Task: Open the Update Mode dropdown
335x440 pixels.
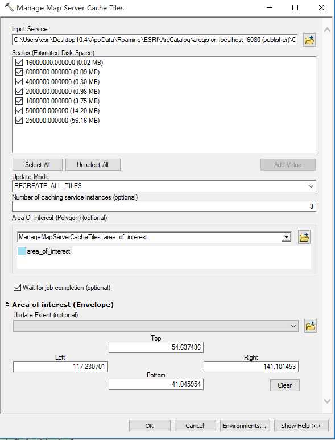Action: point(311,186)
